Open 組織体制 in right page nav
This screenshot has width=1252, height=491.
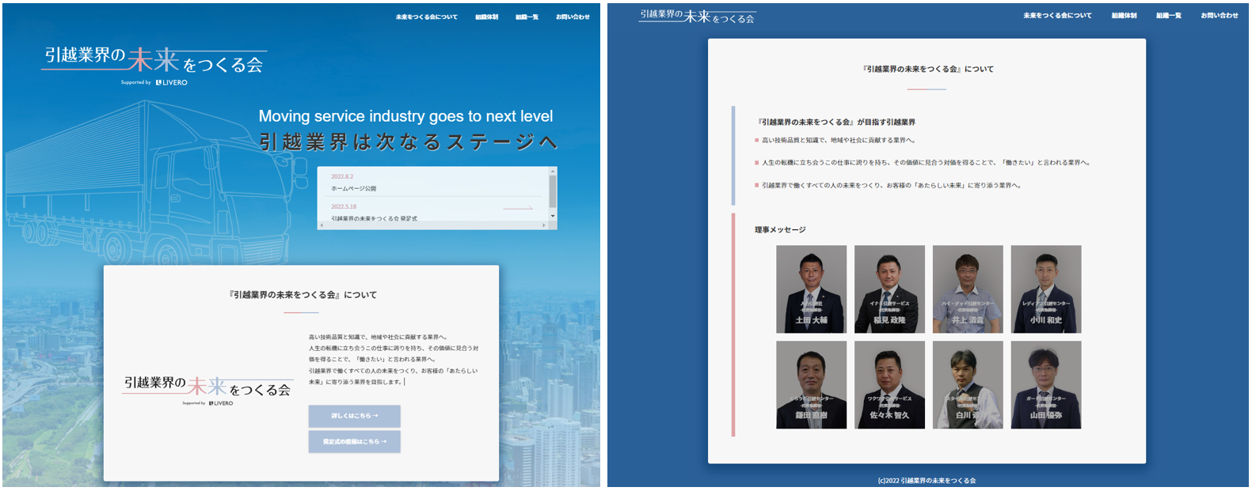pos(1124,15)
